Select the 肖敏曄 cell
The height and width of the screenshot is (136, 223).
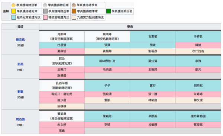click(x=153, y=125)
